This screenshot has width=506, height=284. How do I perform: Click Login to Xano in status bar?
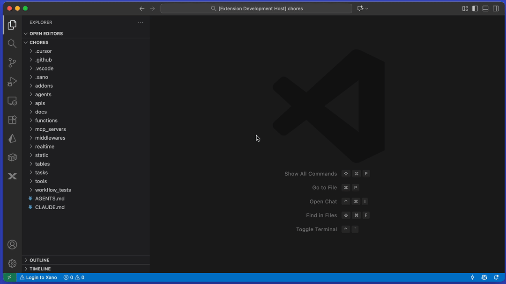tap(38, 277)
